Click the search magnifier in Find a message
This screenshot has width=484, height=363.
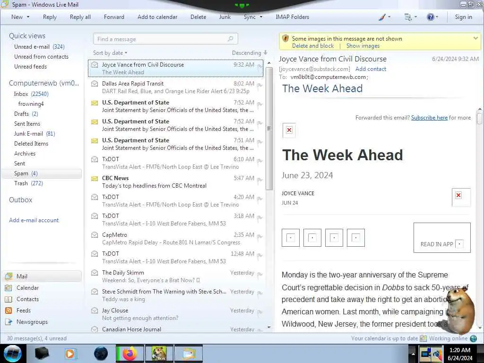coord(230,39)
